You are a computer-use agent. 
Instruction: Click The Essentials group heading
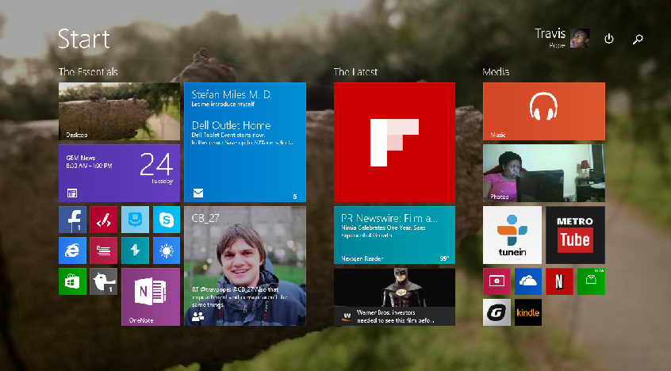88,71
